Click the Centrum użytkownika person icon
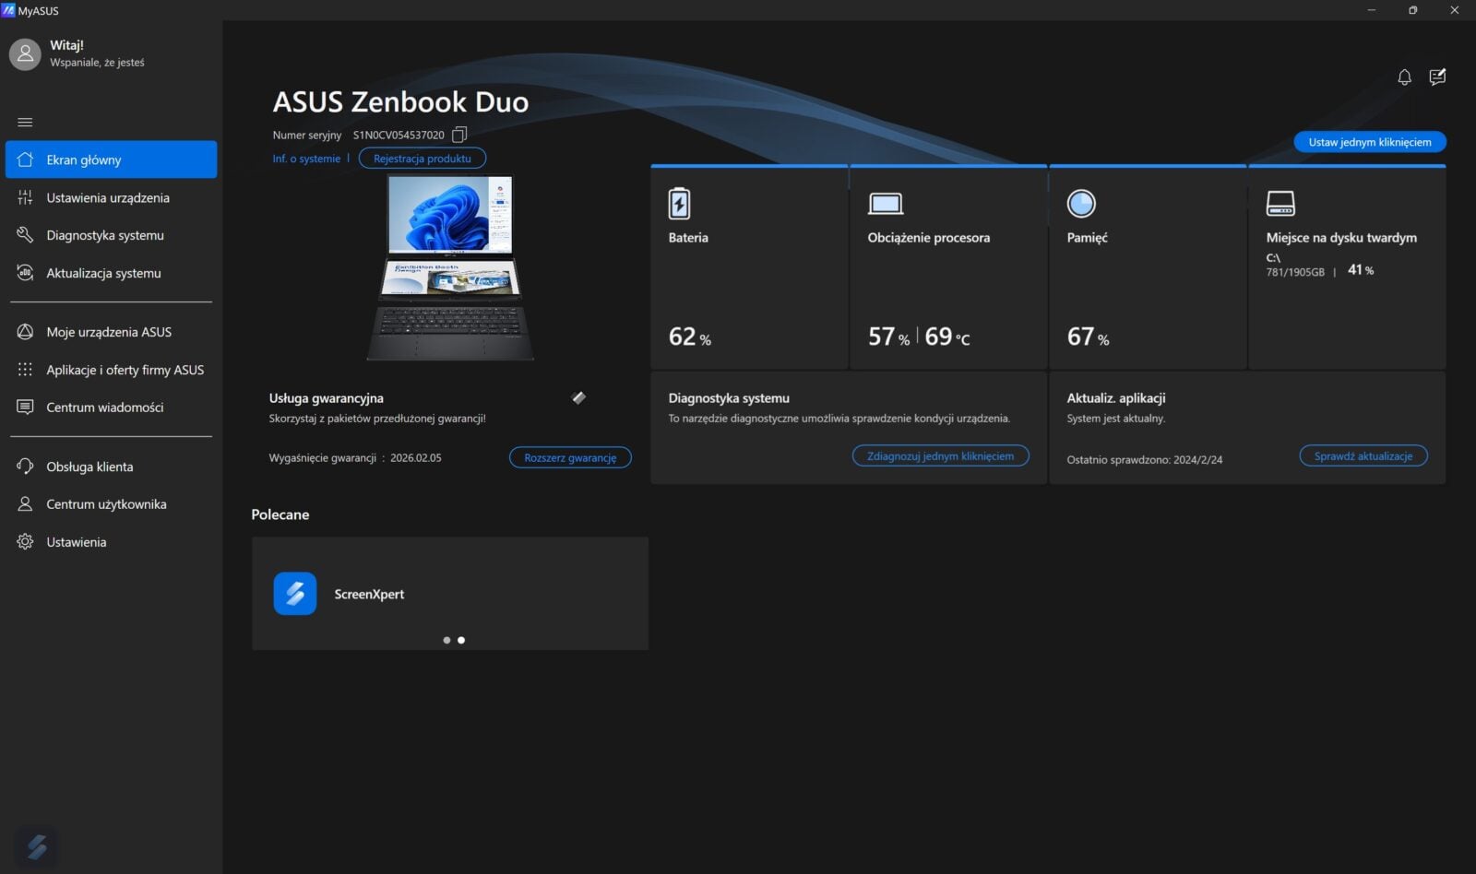 point(25,504)
